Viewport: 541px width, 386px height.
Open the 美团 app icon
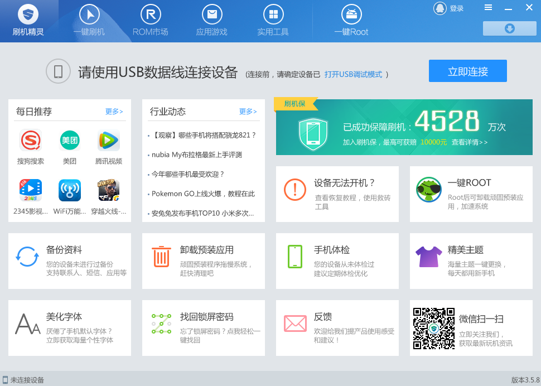(70, 141)
